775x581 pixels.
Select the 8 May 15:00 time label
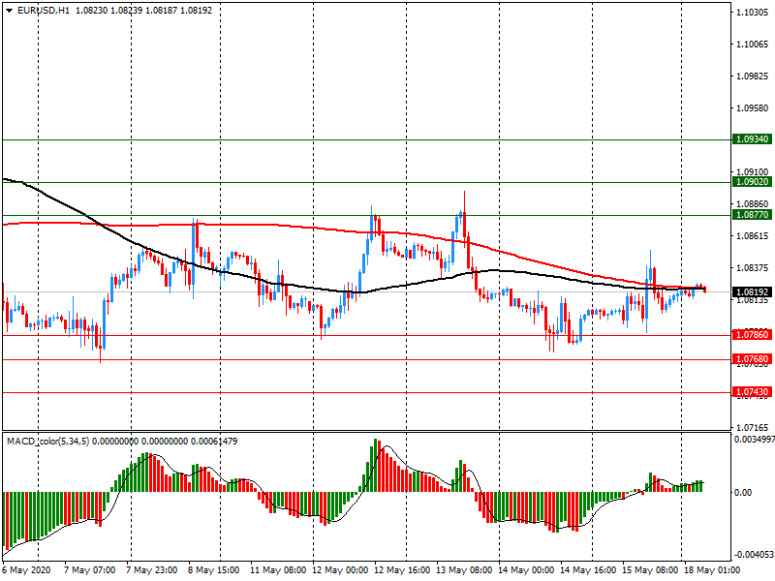coord(213,571)
